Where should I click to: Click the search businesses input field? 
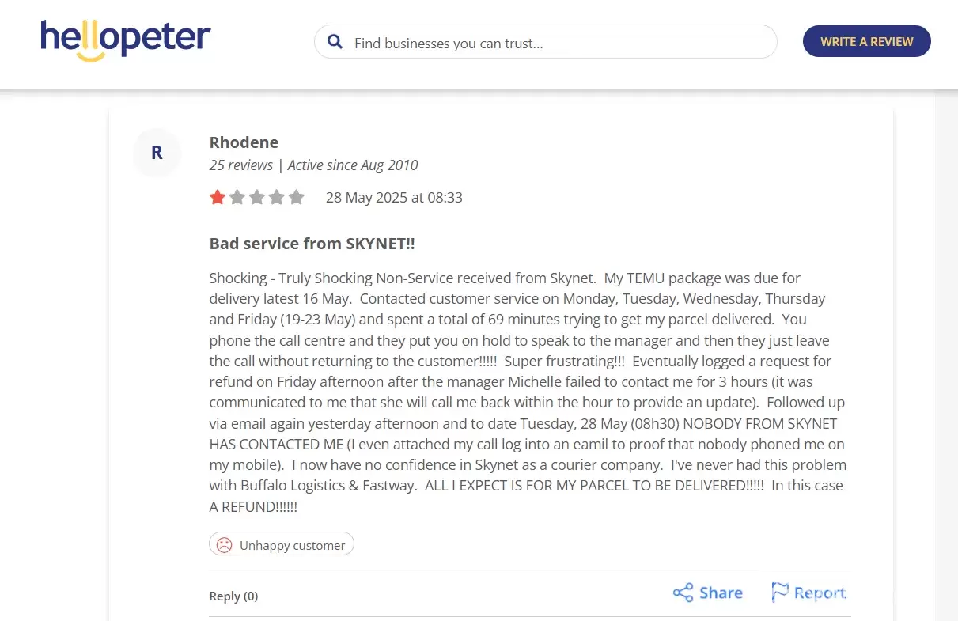point(546,42)
